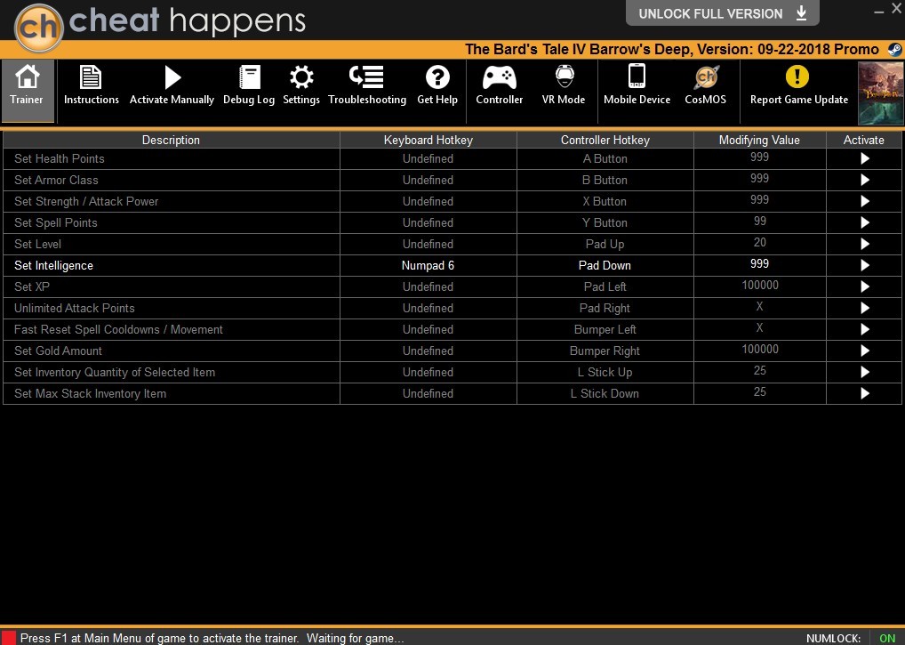
Task: Click X Button controller hotkey cell
Action: (605, 202)
